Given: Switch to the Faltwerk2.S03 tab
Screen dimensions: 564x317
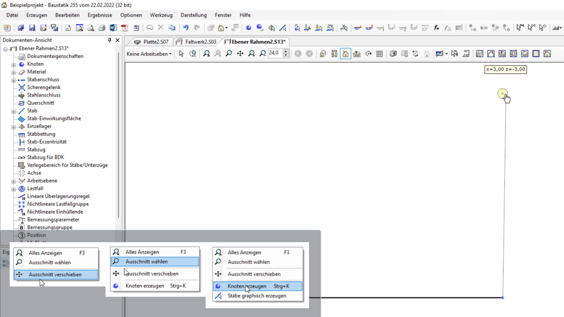Looking at the screenshot, I should 196,42.
